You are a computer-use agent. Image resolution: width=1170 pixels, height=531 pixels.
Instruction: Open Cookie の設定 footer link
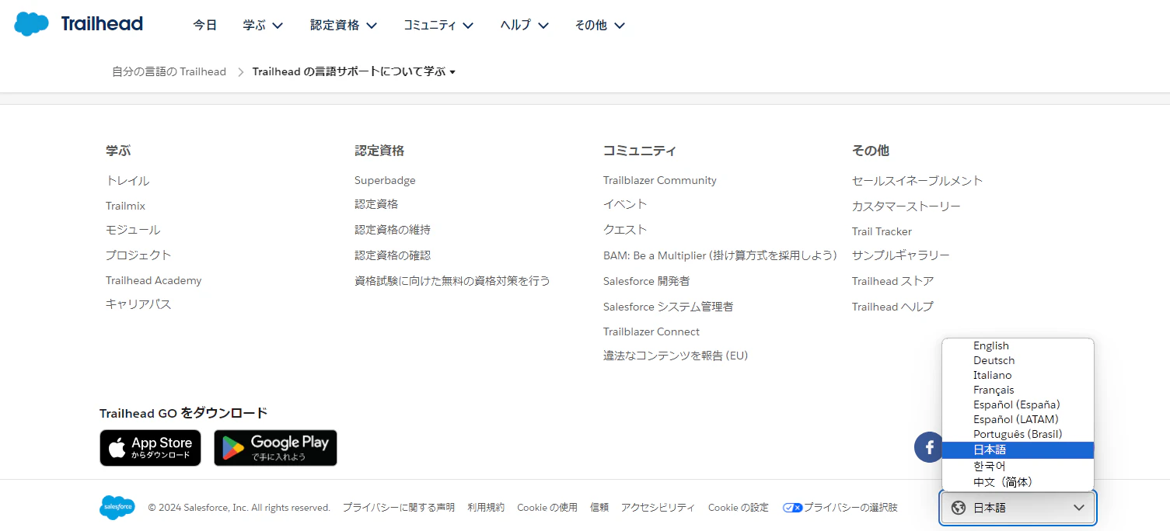(739, 508)
